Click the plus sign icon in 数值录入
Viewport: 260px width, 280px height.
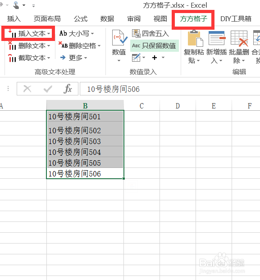(x=155, y=58)
